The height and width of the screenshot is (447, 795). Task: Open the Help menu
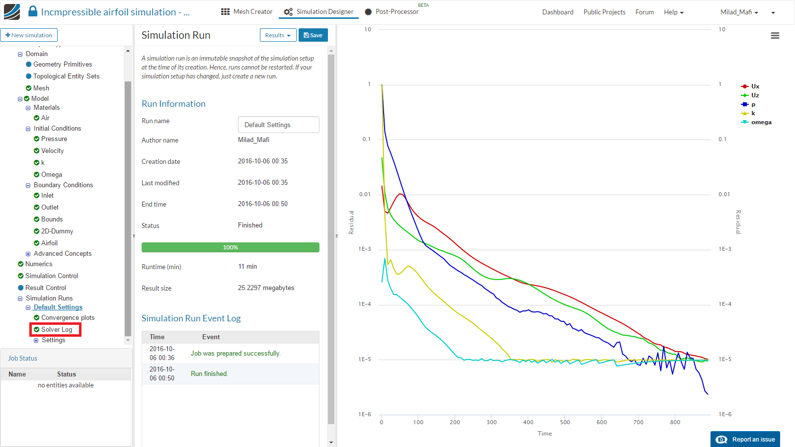(673, 12)
